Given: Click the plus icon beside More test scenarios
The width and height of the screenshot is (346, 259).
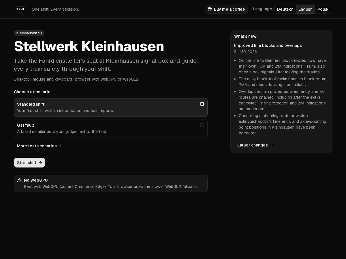Looking at the screenshot, I should (x=61, y=146).
